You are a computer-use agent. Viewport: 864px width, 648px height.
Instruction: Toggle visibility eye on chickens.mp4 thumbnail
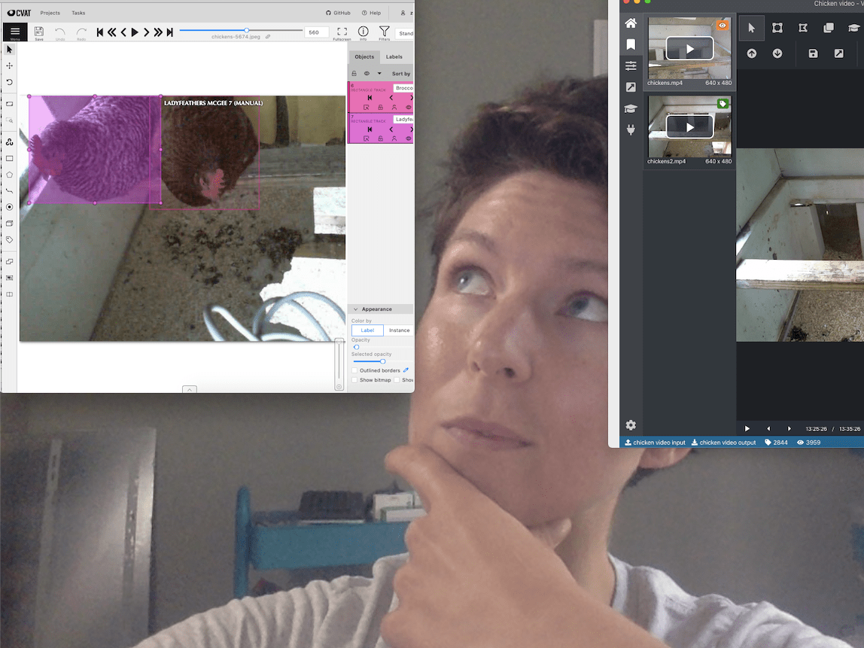click(723, 25)
